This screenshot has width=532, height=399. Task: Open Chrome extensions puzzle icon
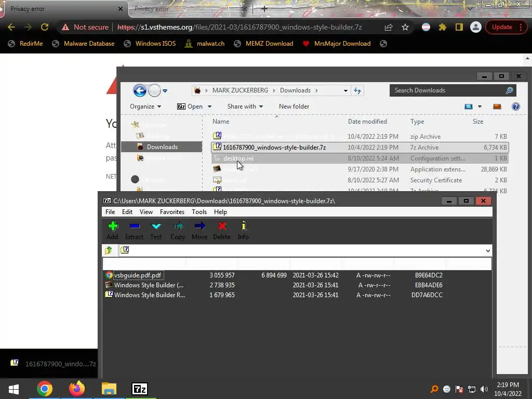coord(443,27)
